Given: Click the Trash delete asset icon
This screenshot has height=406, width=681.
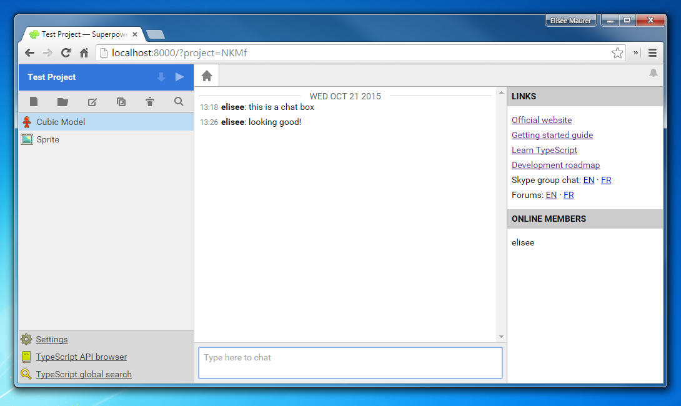Looking at the screenshot, I should tap(150, 102).
